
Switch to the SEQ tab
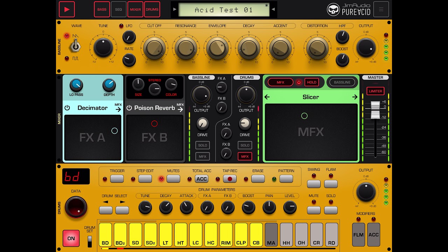[x=119, y=9]
